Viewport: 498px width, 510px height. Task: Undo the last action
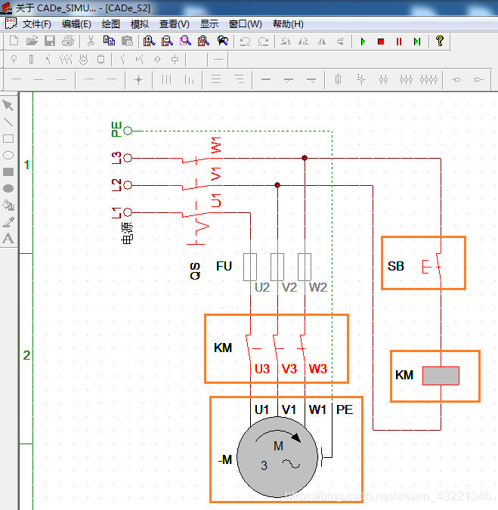point(246,42)
